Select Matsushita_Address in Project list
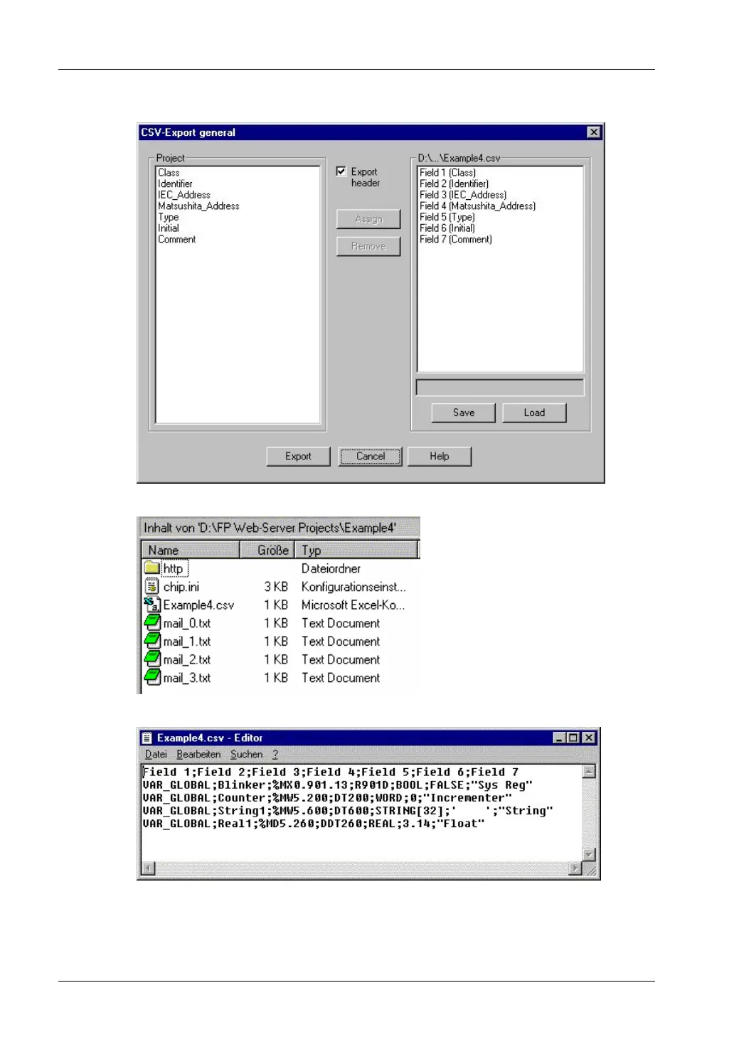 (x=198, y=206)
